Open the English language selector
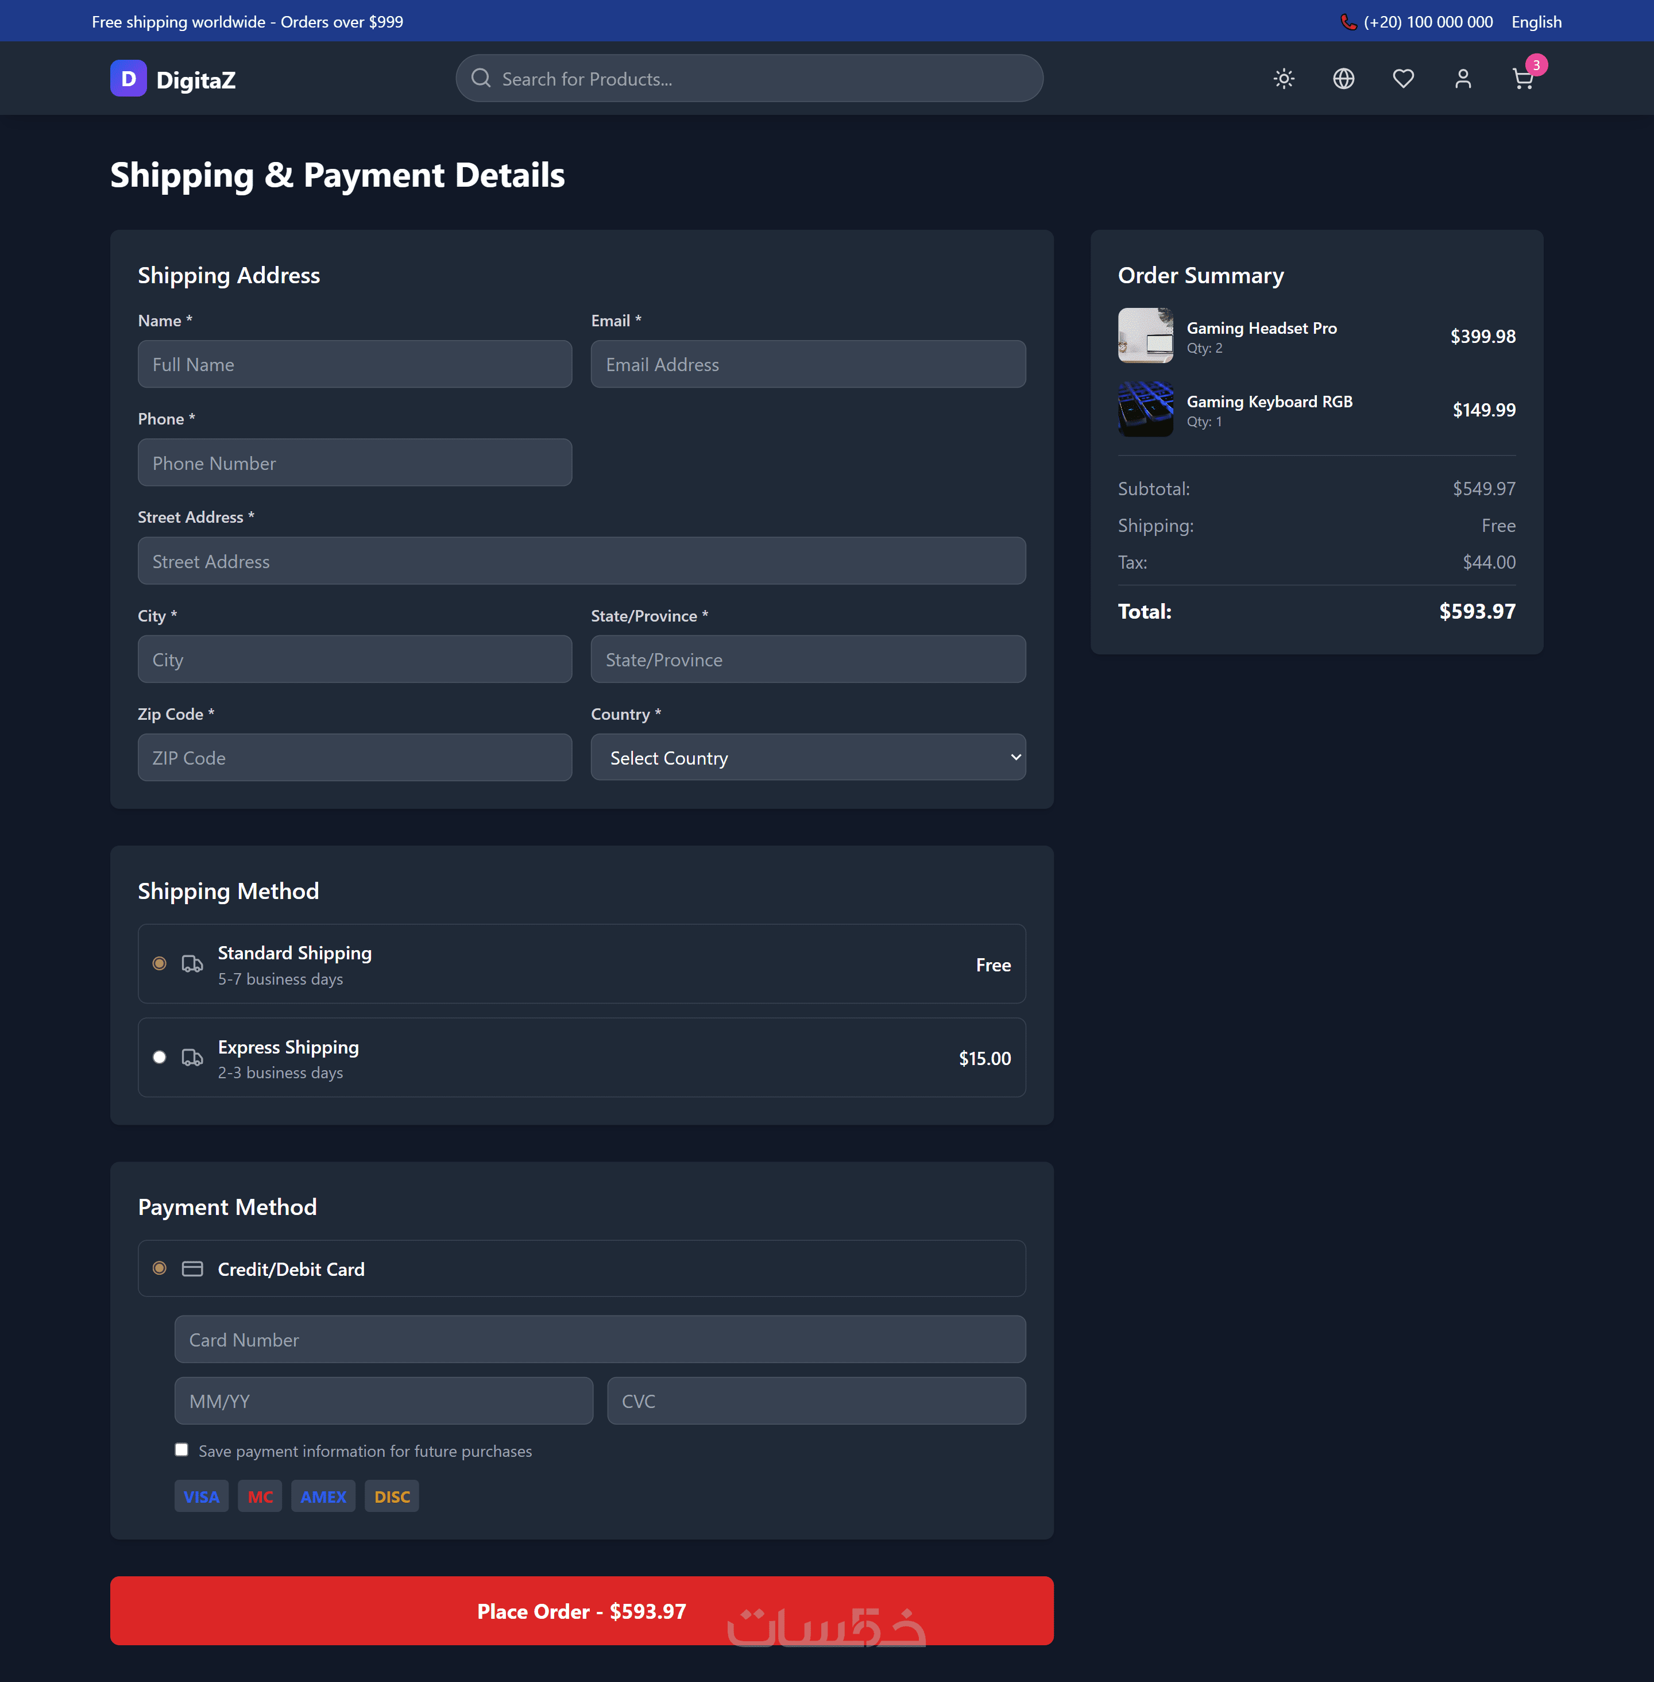 pos(1536,22)
